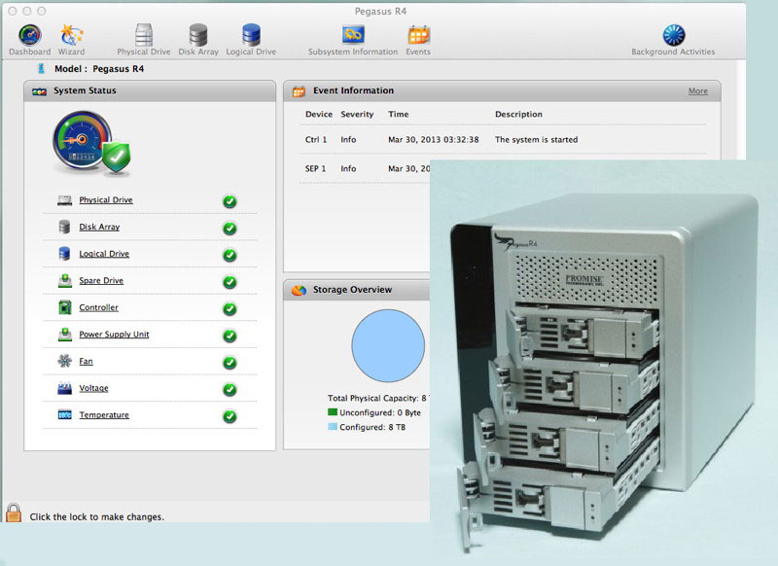The image size is (778, 566).
Task: Click green check status for Physical Drive
Action: point(230,201)
